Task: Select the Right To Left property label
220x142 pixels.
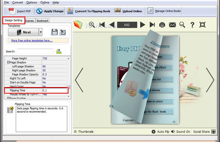Action: pos(18,78)
